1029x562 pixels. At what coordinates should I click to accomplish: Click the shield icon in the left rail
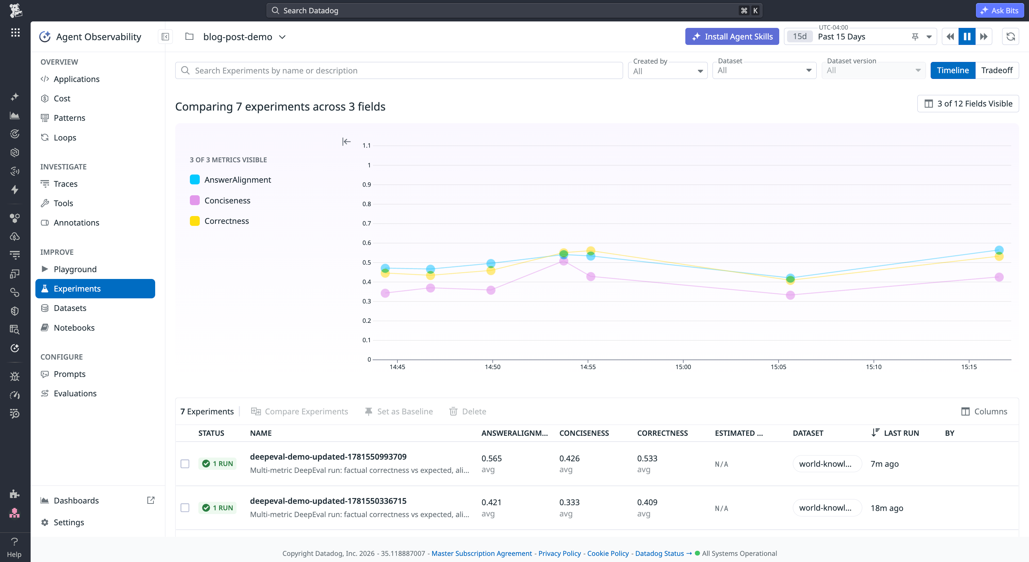[x=15, y=311]
